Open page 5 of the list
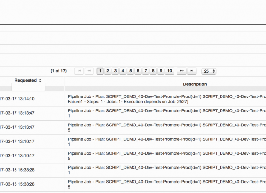The height and width of the screenshot is (193, 266). tap(131, 71)
